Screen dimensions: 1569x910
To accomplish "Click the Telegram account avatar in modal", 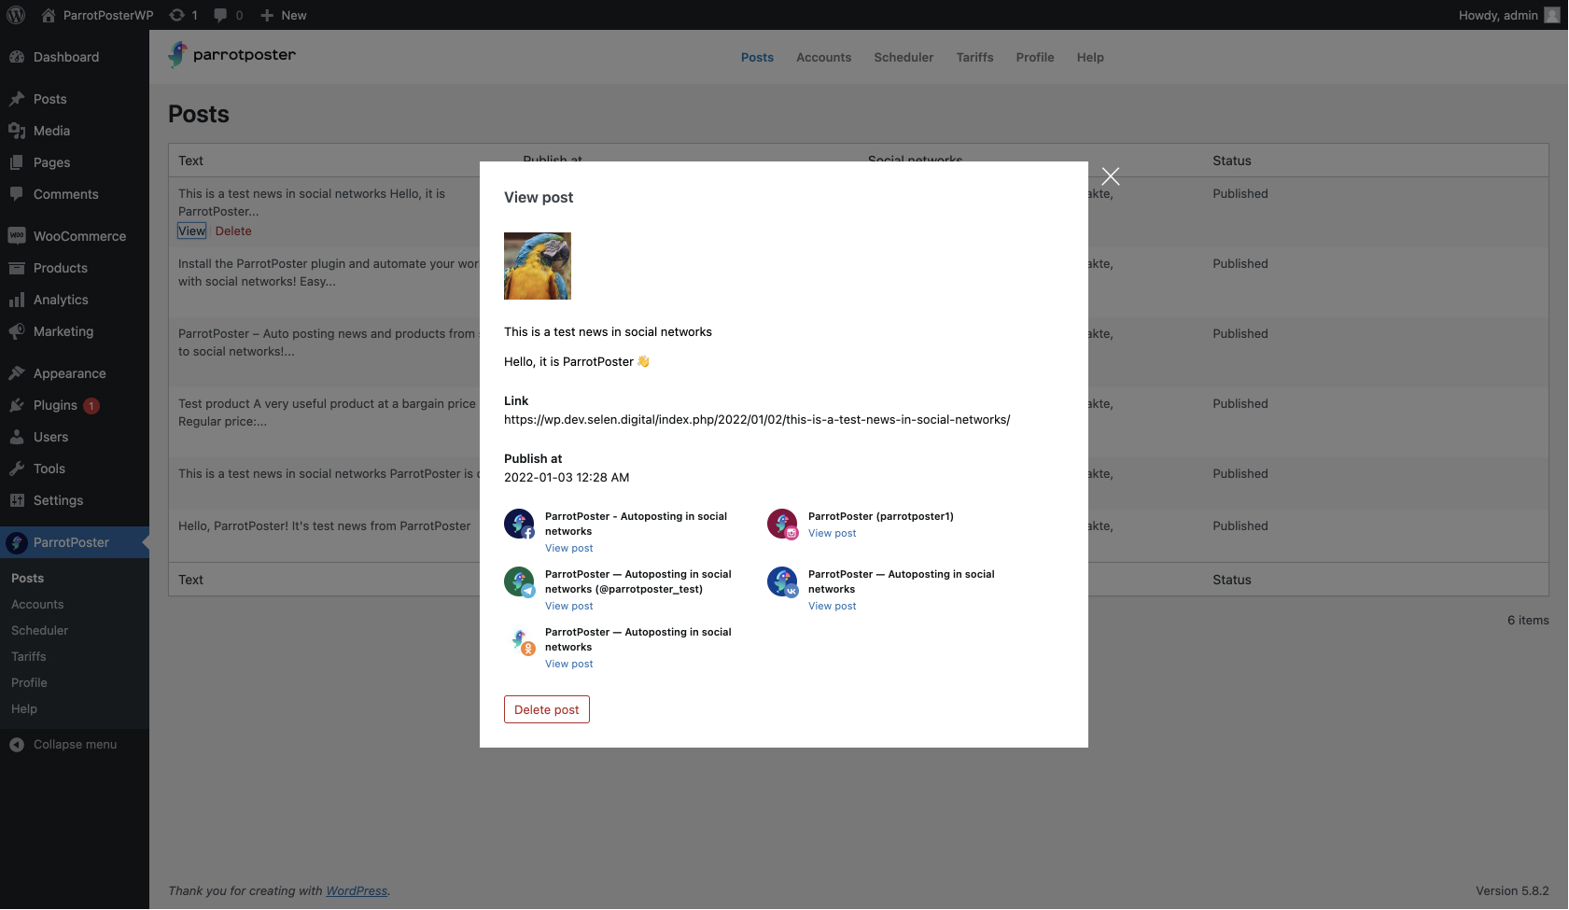I will coord(519,581).
